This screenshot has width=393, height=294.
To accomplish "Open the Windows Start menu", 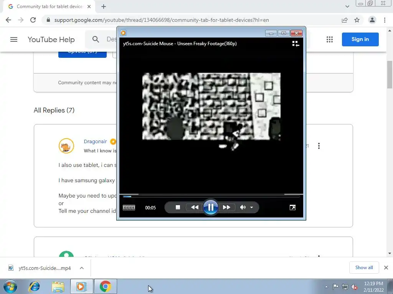I will click(x=10, y=286).
